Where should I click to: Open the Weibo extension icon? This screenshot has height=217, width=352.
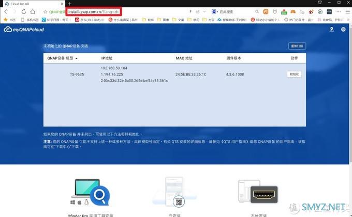[311, 12]
